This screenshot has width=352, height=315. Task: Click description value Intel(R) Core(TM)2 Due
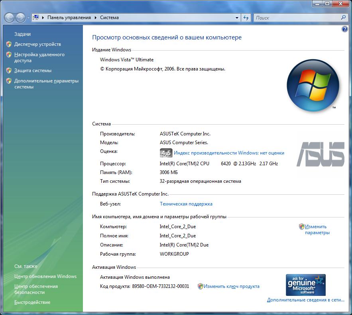click(x=184, y=245)
